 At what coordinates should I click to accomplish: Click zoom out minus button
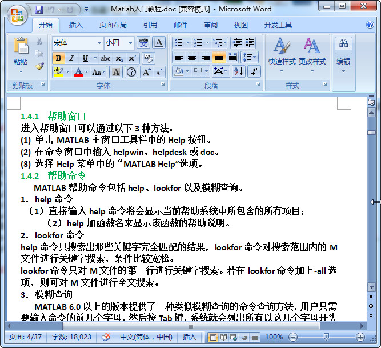[293, 337]
